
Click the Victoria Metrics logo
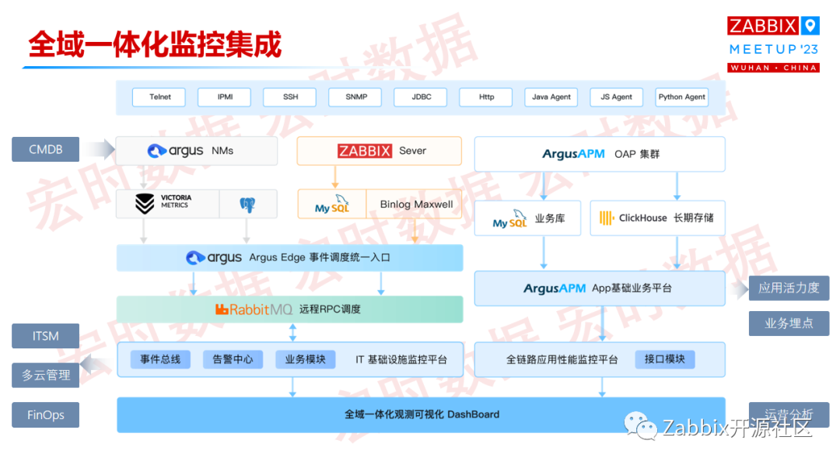tap(163, 203)
